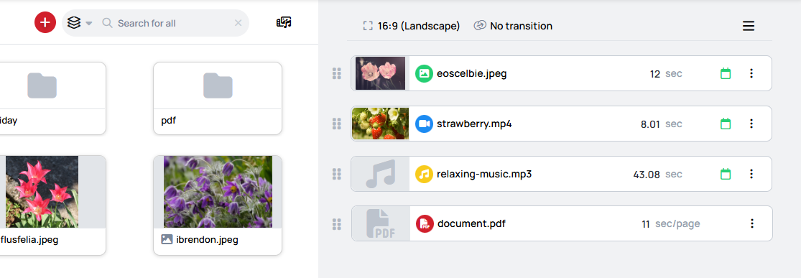This screenshot has width=801, height=278.
Task: Click the drag handle of document.pdf
Action: (337, 224)
